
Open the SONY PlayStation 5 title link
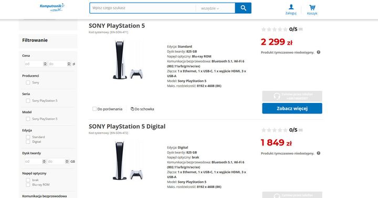pos(117,26)
